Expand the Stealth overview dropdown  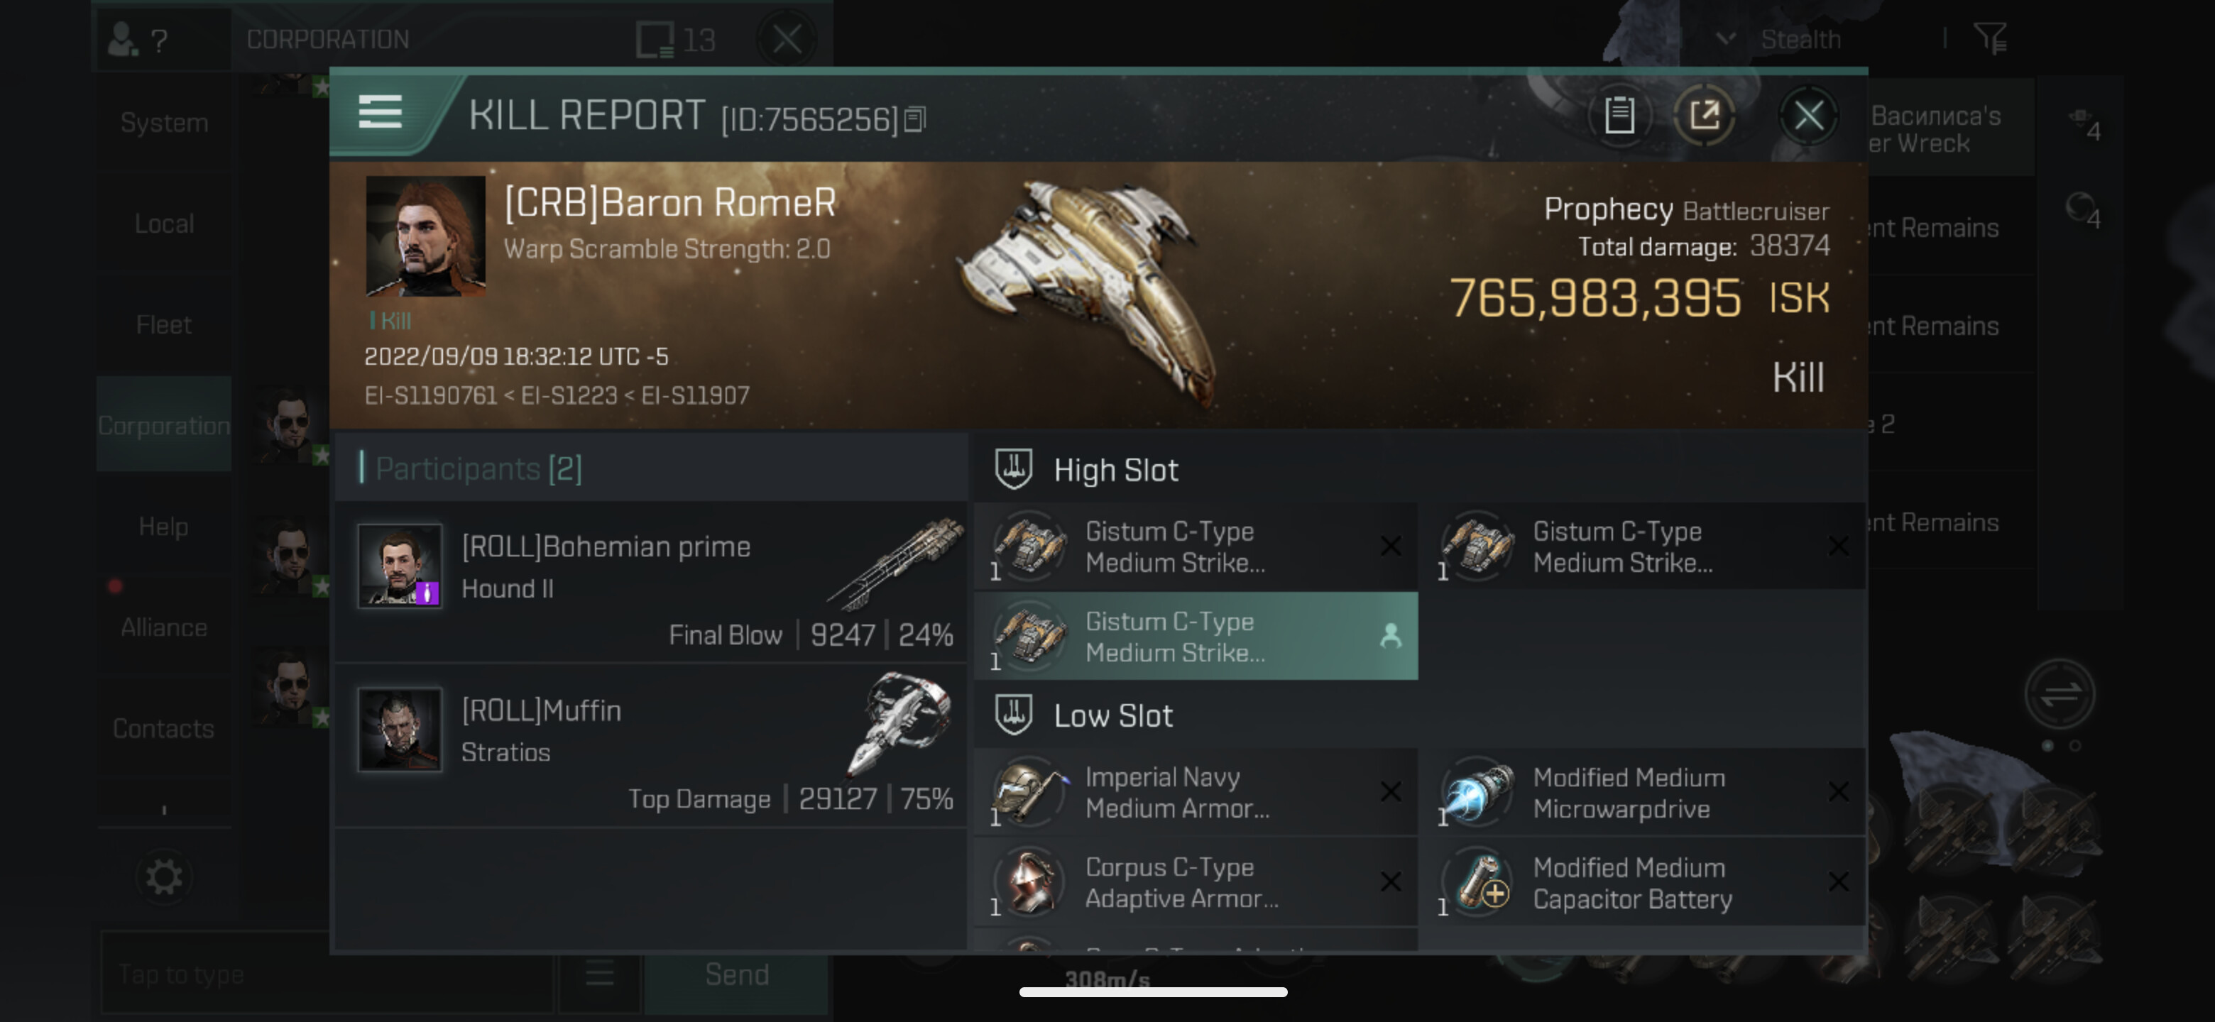[1725, 38]
